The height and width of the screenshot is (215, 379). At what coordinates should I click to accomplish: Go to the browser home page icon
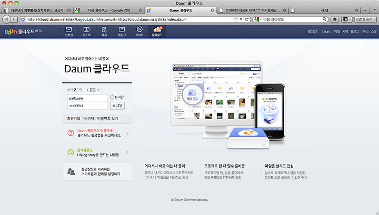pos(335,19)
